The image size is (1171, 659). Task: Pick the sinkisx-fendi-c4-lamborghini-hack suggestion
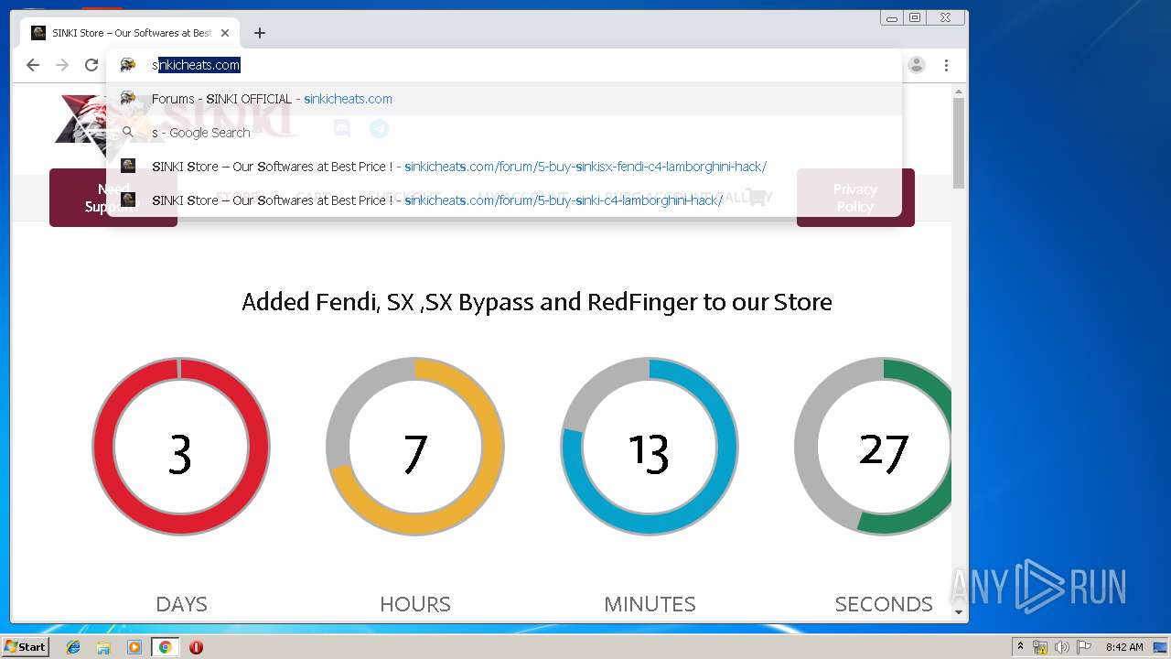coord(504,167)
